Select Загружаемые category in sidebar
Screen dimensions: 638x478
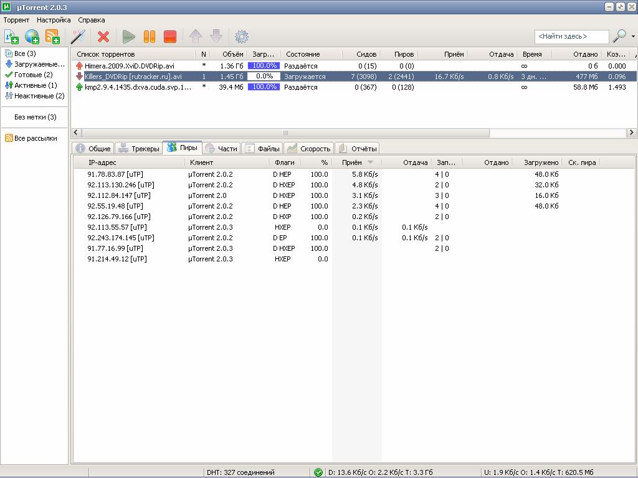(x=35, y=64)
